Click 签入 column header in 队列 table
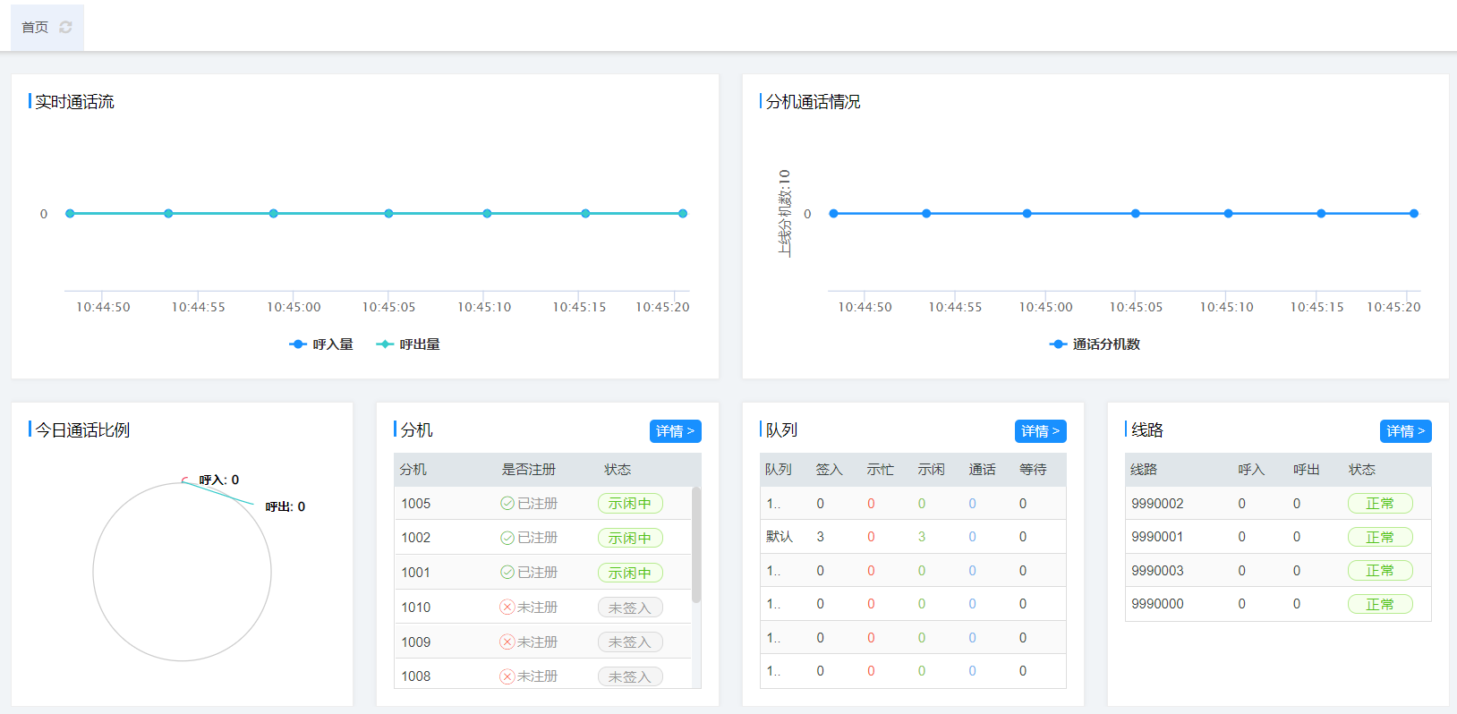This screenshot has width=1457, height=714. [x=830, y=470]
